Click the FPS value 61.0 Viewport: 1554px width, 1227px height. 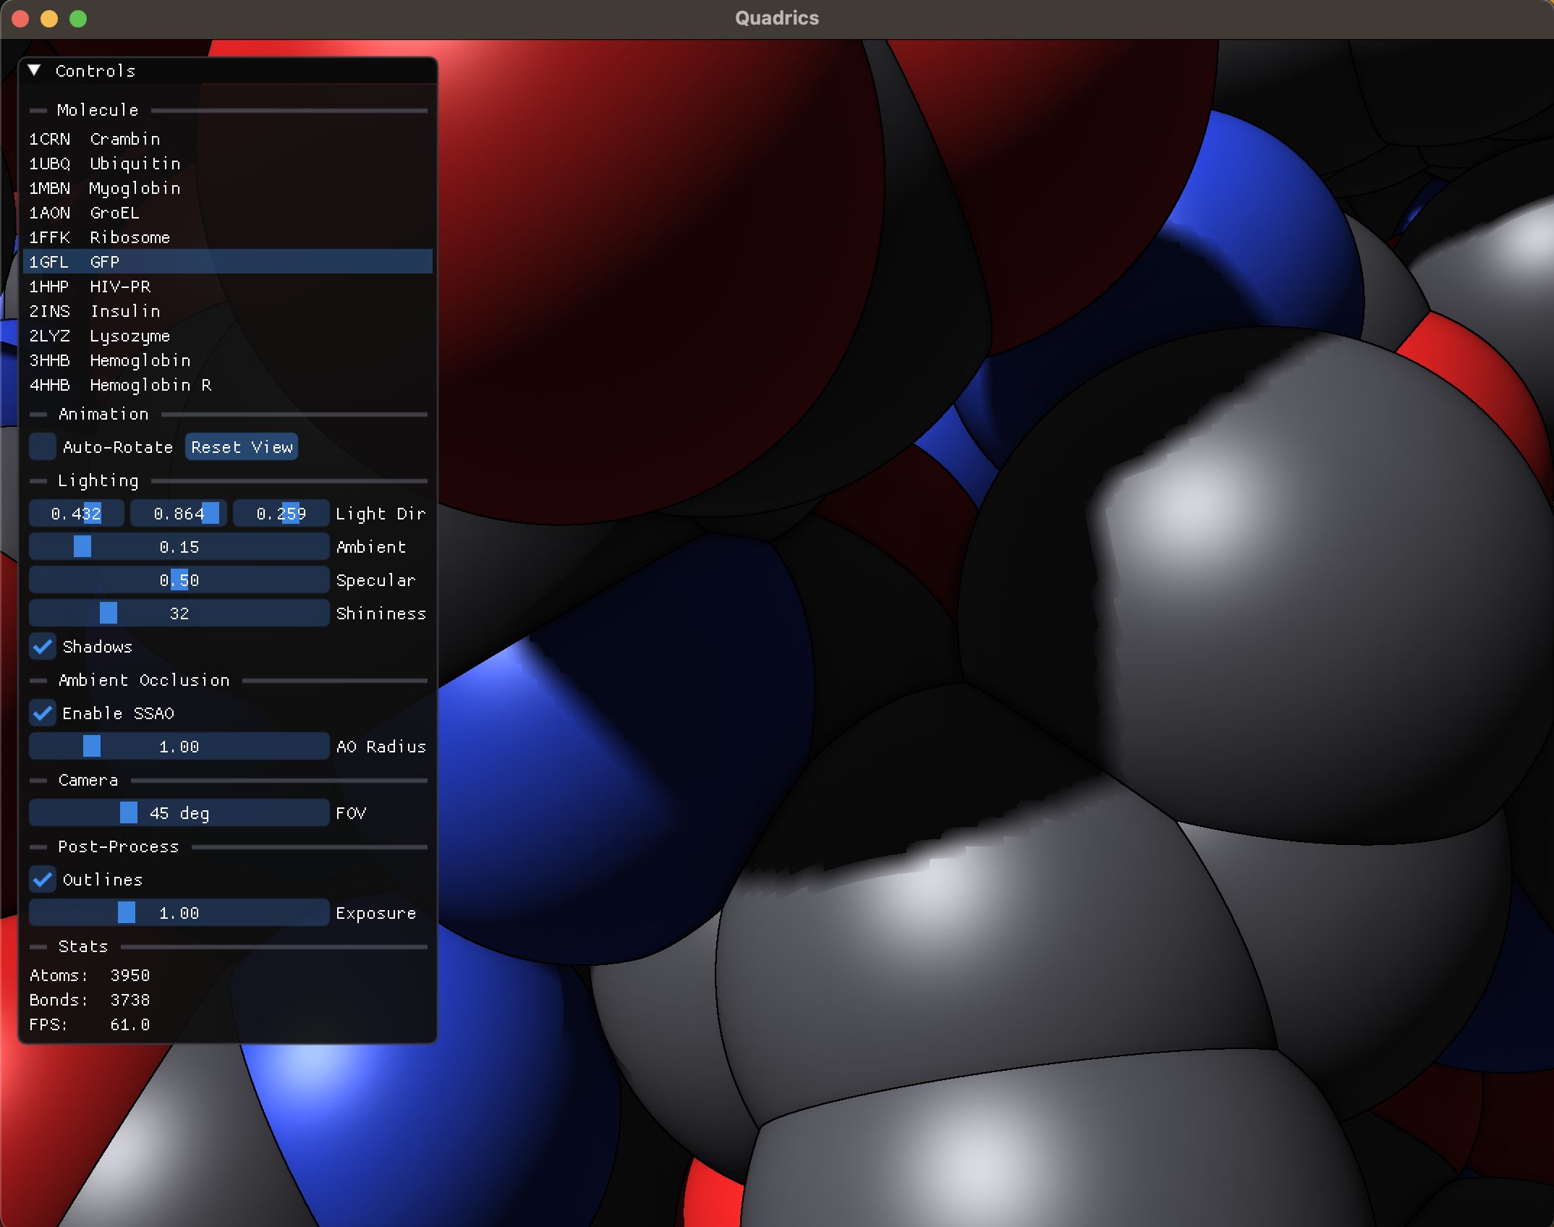(x=130, y=1024)
